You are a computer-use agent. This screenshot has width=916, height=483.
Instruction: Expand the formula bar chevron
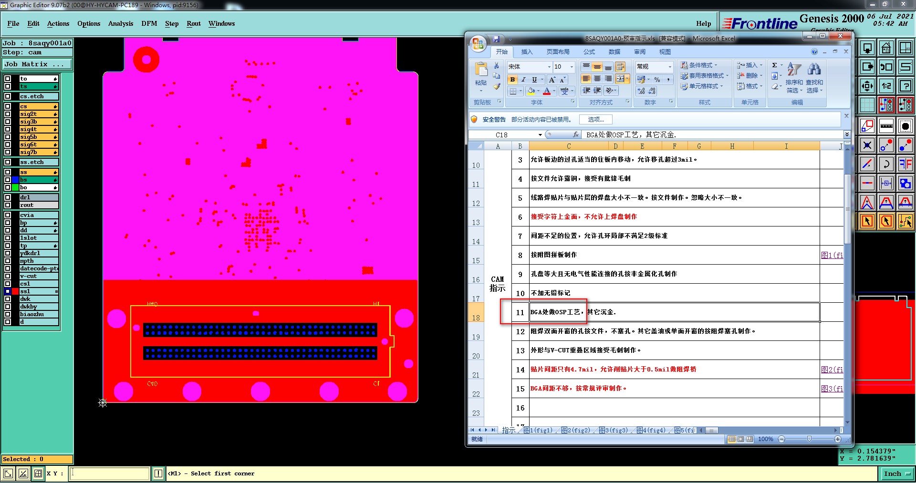click(x=847, y=134)
